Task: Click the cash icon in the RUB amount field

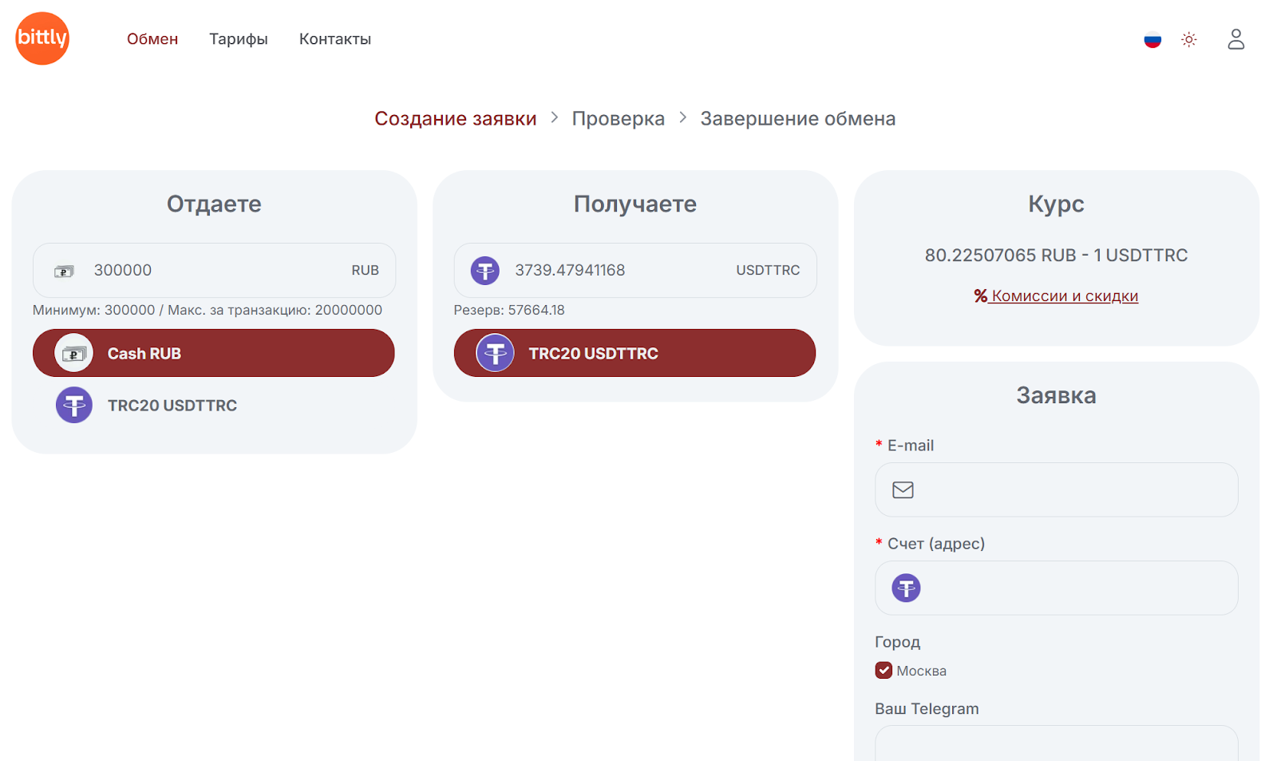Action: point(64,272)
